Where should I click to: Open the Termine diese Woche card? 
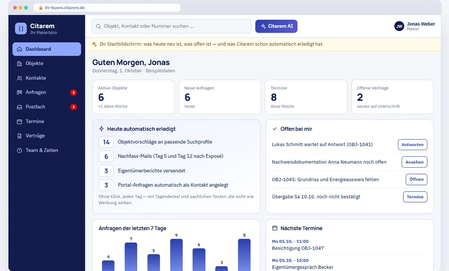point(306,97)
